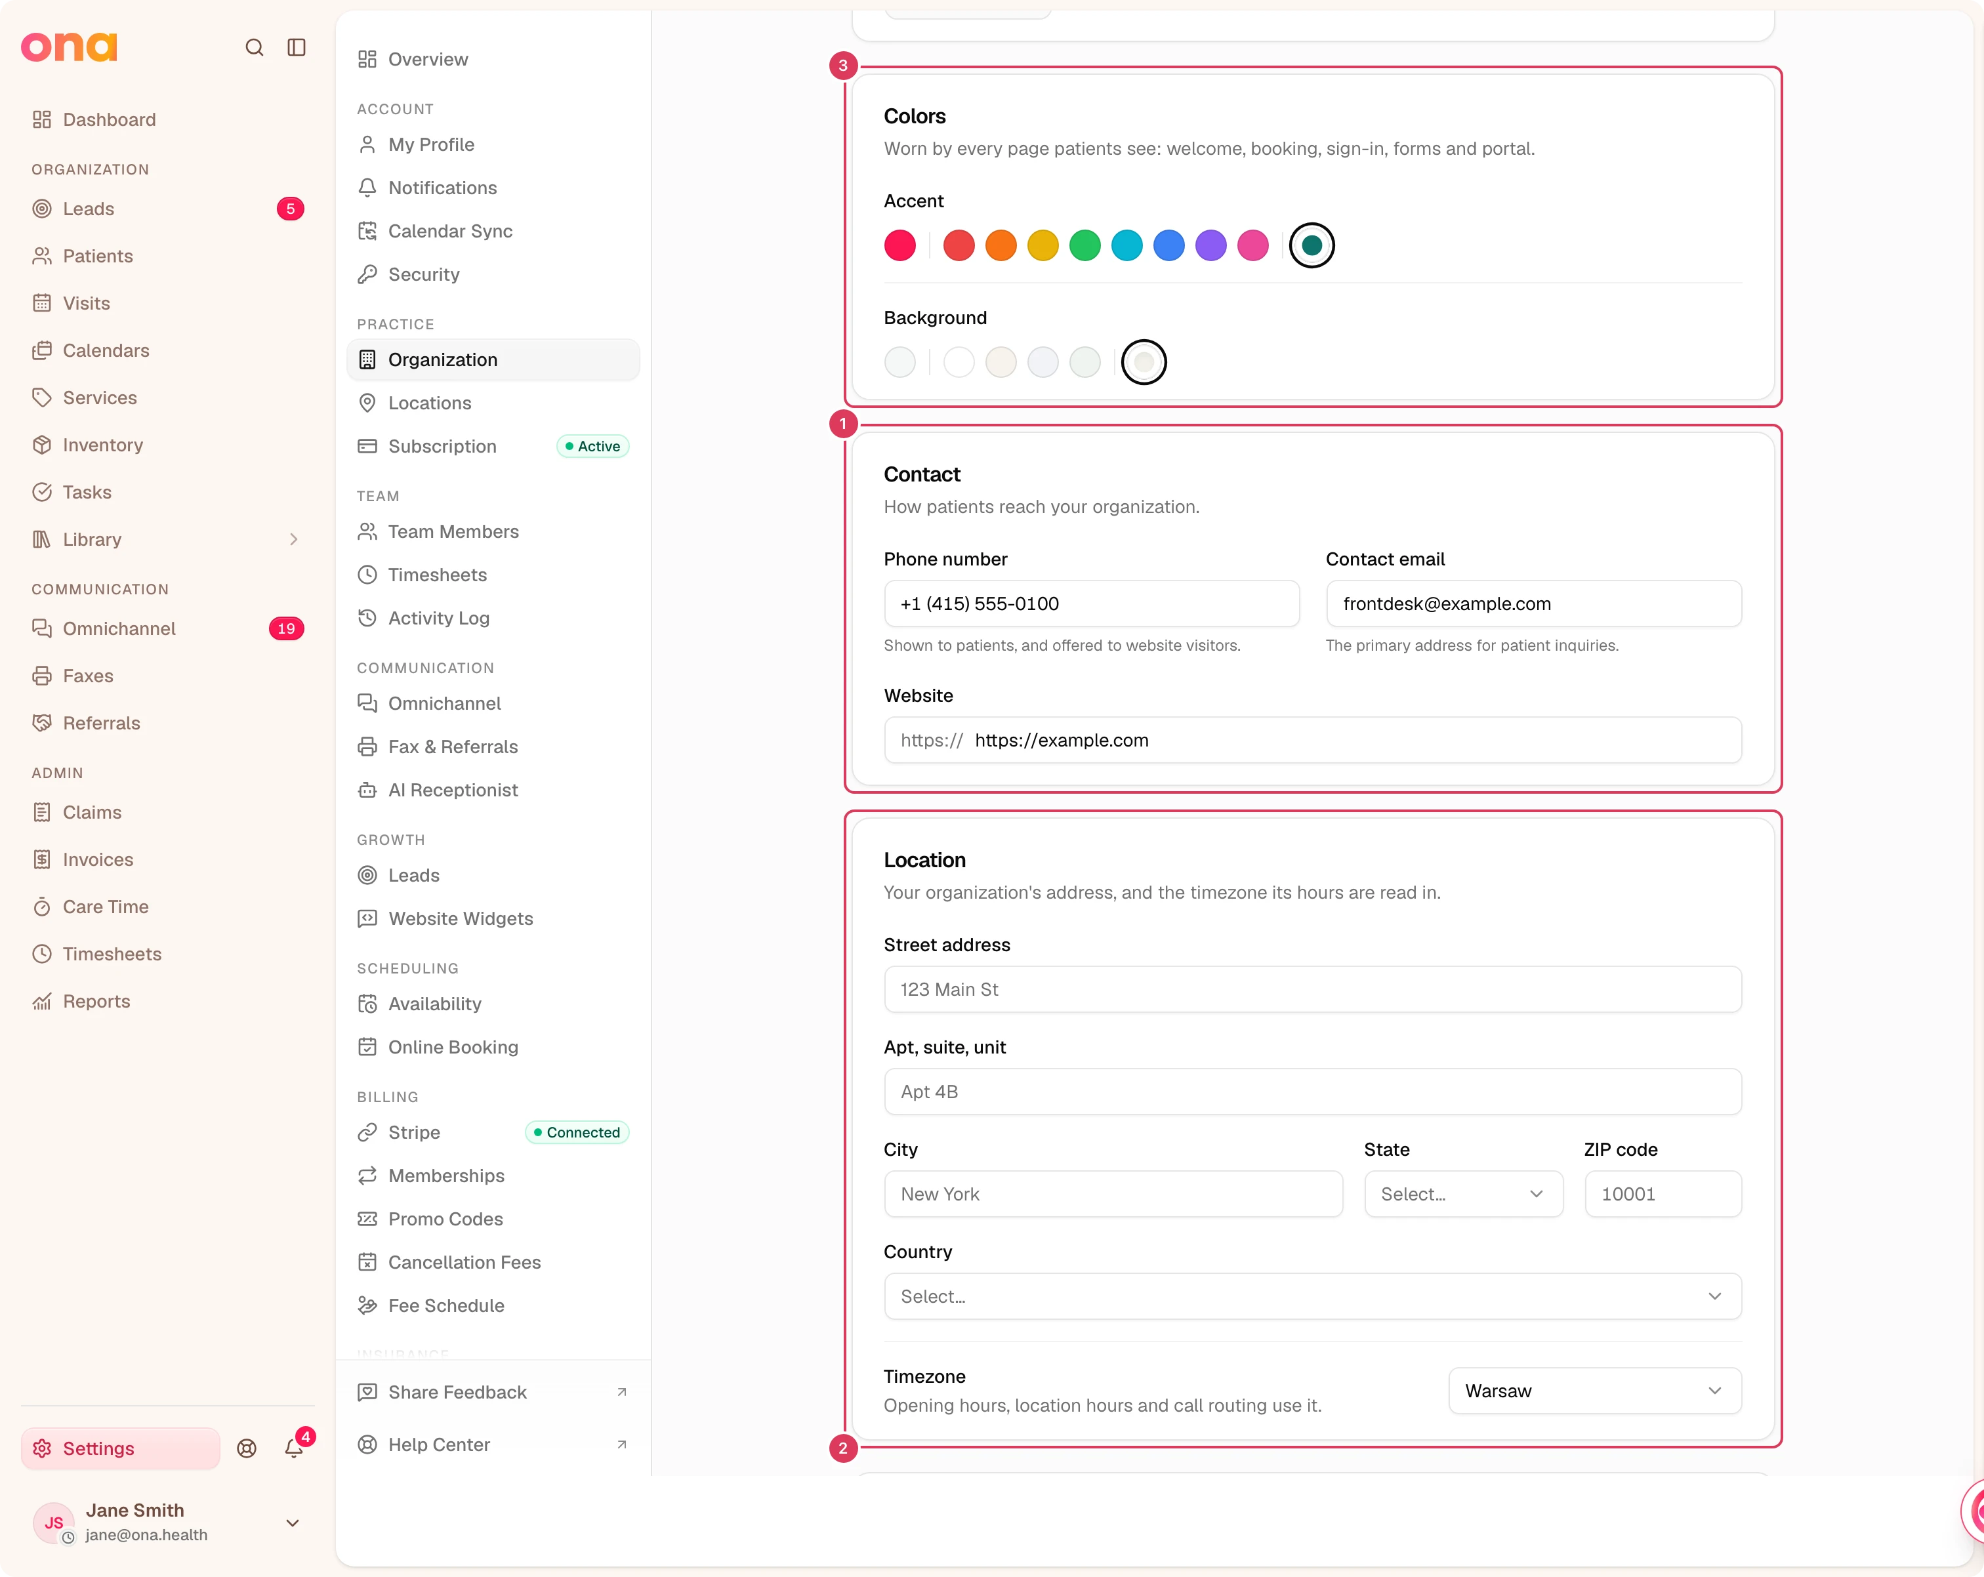Go to Inventory in the main sidebar
Screen dimensions: 1984x1577
point(167,445)
